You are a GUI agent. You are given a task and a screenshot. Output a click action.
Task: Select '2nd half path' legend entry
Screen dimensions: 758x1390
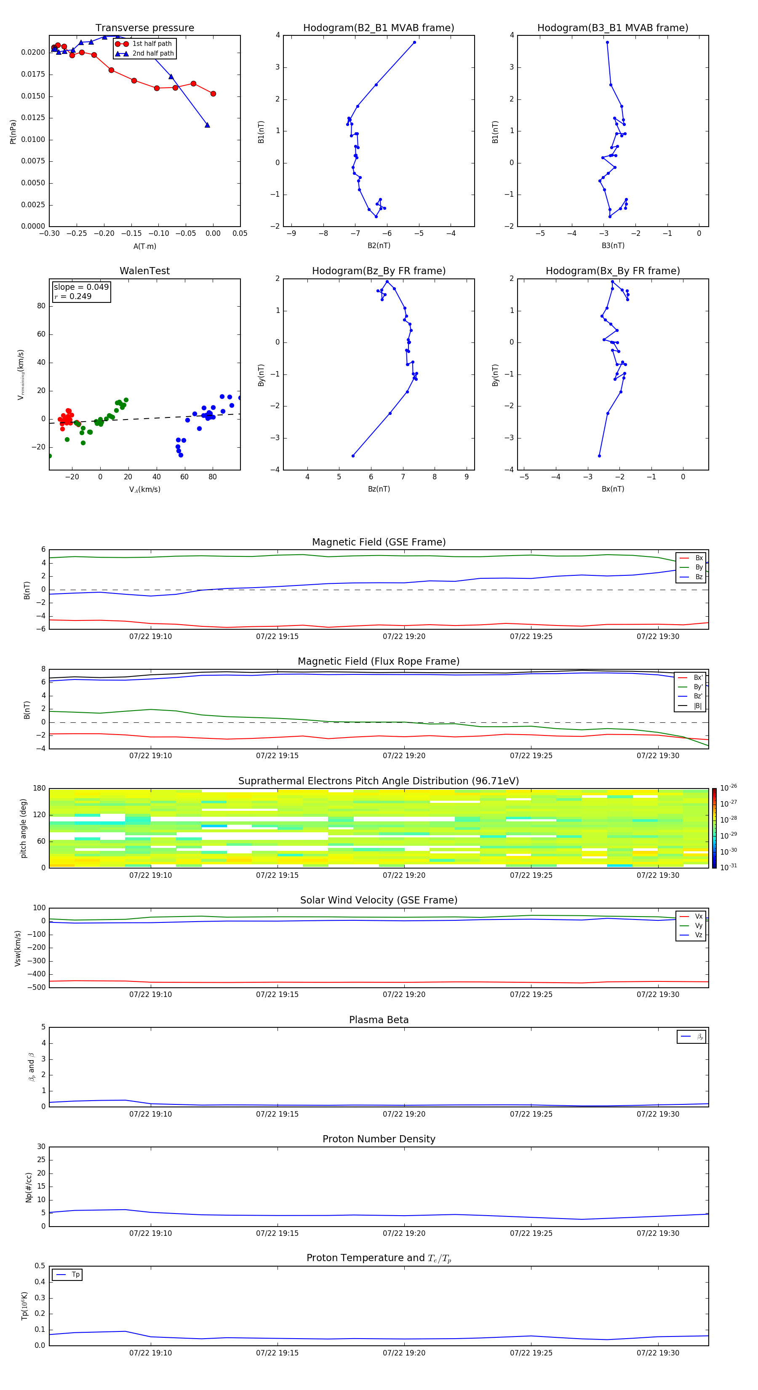[144, 53]
